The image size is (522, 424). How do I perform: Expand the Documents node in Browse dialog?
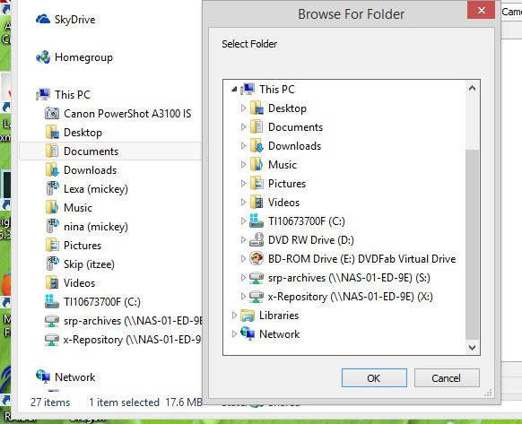[243, 127]
